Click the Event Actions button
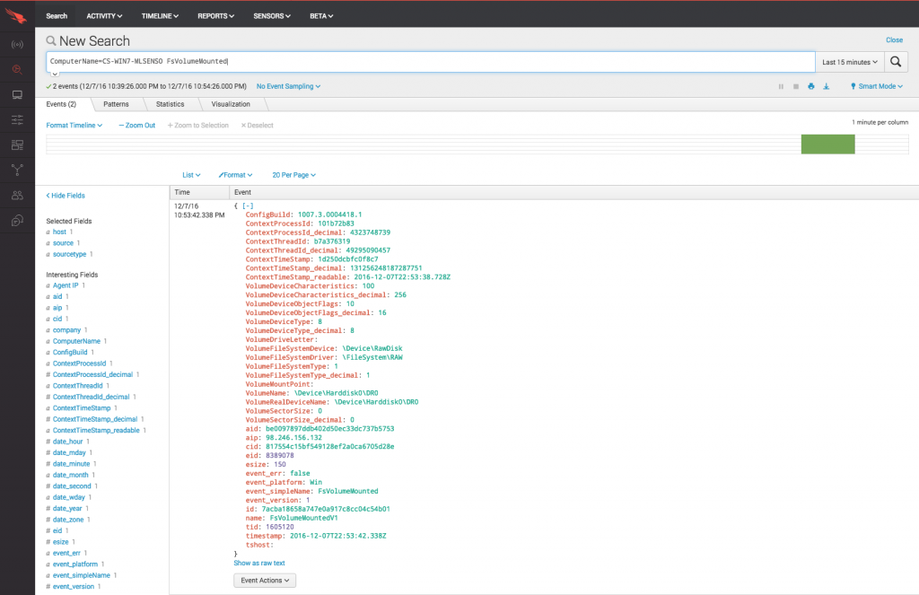The image size is (919, 595). (x=265, y=581)
